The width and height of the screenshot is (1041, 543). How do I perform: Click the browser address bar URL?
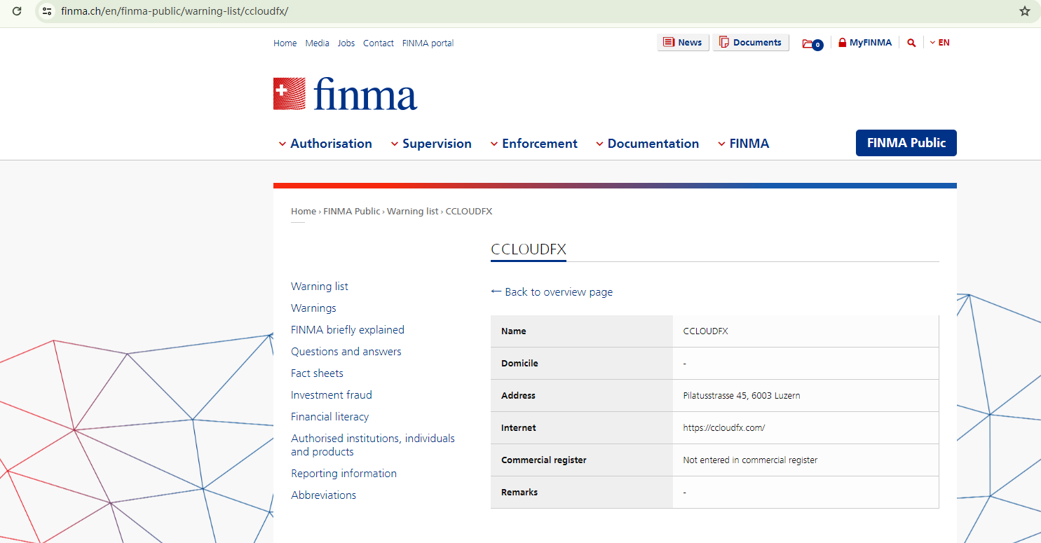click(x=175, y=11)
